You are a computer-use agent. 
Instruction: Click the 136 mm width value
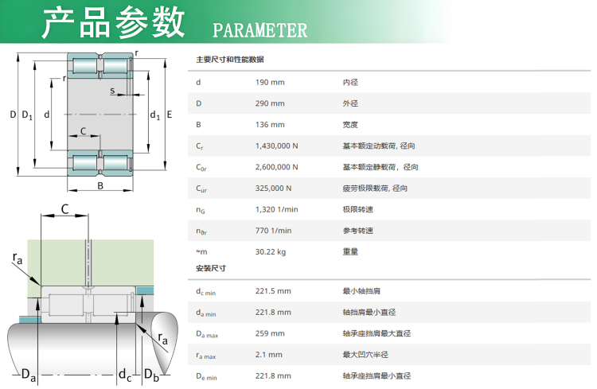pos(270,125)
